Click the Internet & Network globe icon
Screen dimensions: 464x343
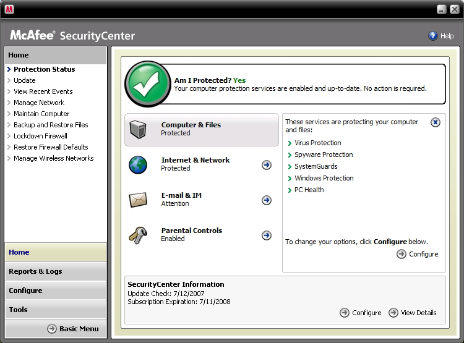tap(138, 164)
